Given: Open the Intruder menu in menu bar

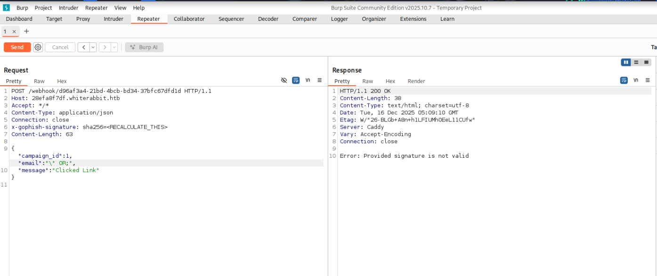Looking at the screenshot, I should pos(69,8).
